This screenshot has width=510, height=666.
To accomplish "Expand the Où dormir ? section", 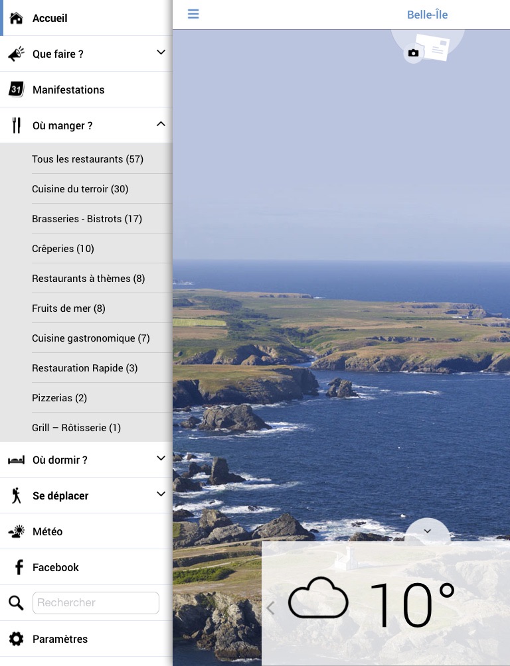I will click(161, 458).
